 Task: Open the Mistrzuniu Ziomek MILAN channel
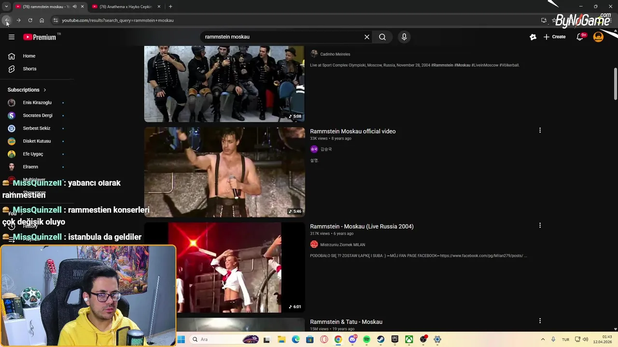coord(342,244)
